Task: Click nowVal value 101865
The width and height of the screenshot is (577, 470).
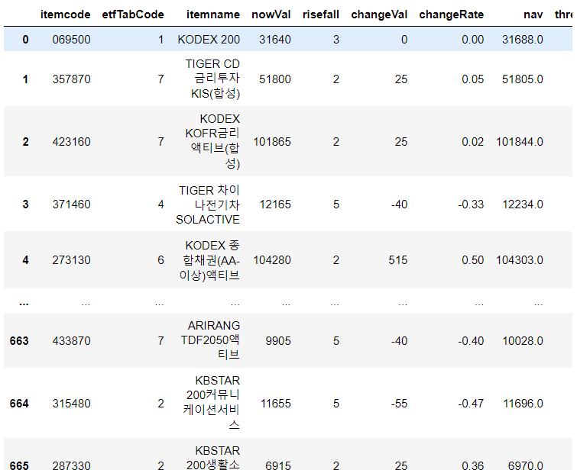Action: [x=272, y=141]
